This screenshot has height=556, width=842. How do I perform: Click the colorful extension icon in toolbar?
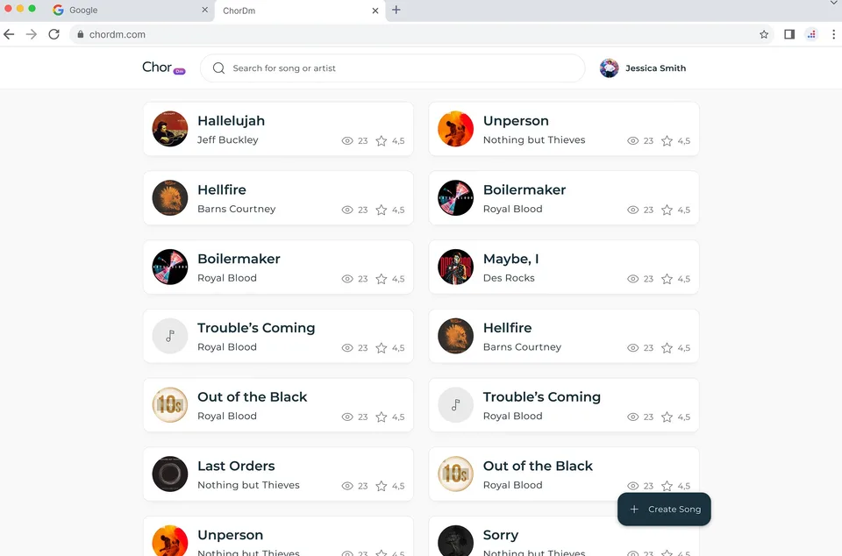pos(811,34)
